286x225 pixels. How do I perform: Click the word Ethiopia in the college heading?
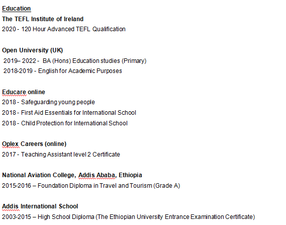pos(130,175)
